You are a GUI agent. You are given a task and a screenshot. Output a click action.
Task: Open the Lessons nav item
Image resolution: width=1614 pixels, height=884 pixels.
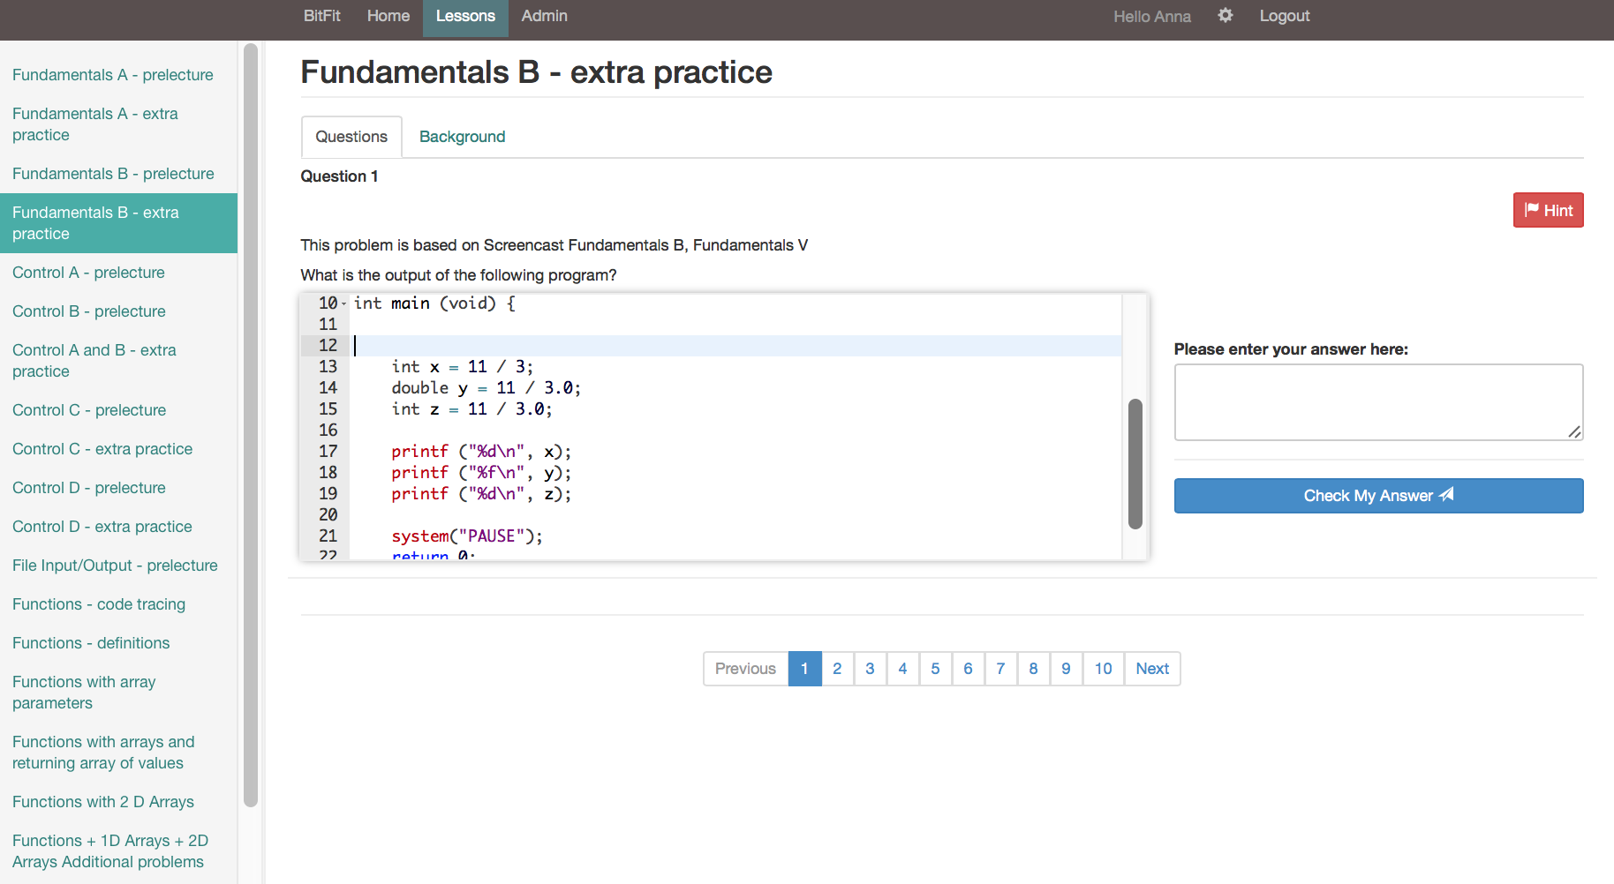pos(465,16)
